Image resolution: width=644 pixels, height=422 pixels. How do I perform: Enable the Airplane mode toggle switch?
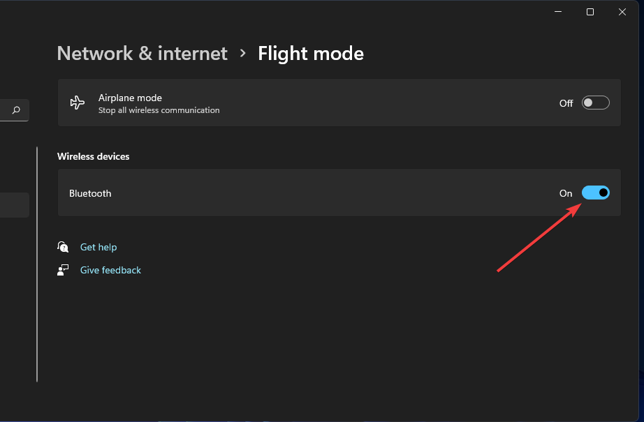pos(595,103)
